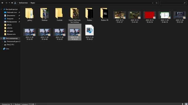
Task: Open recent locations dropdown arrow
Action: coord(9,3)
